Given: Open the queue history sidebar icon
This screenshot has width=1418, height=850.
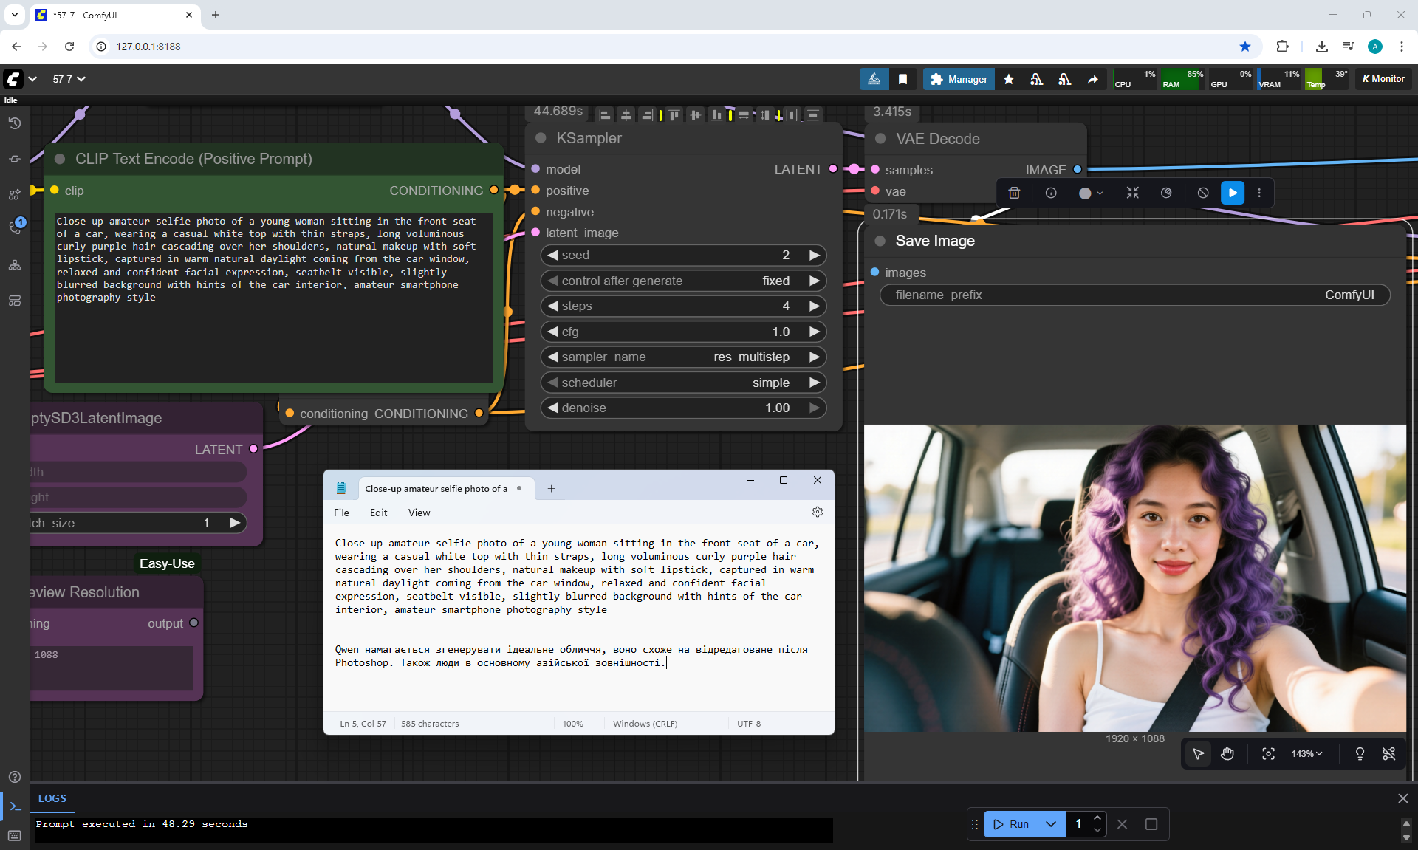Looking at the screenshot, I should (15, 123).
